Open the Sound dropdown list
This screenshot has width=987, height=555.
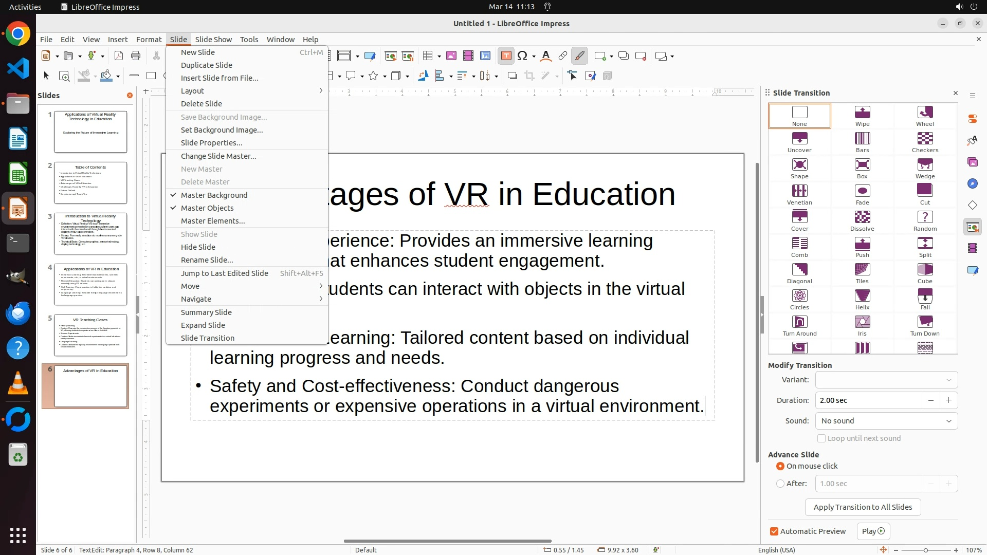(886, 421)
